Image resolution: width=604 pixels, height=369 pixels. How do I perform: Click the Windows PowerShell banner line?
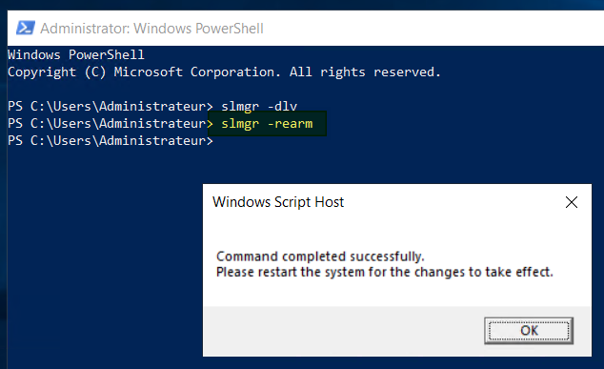(76, 54)
